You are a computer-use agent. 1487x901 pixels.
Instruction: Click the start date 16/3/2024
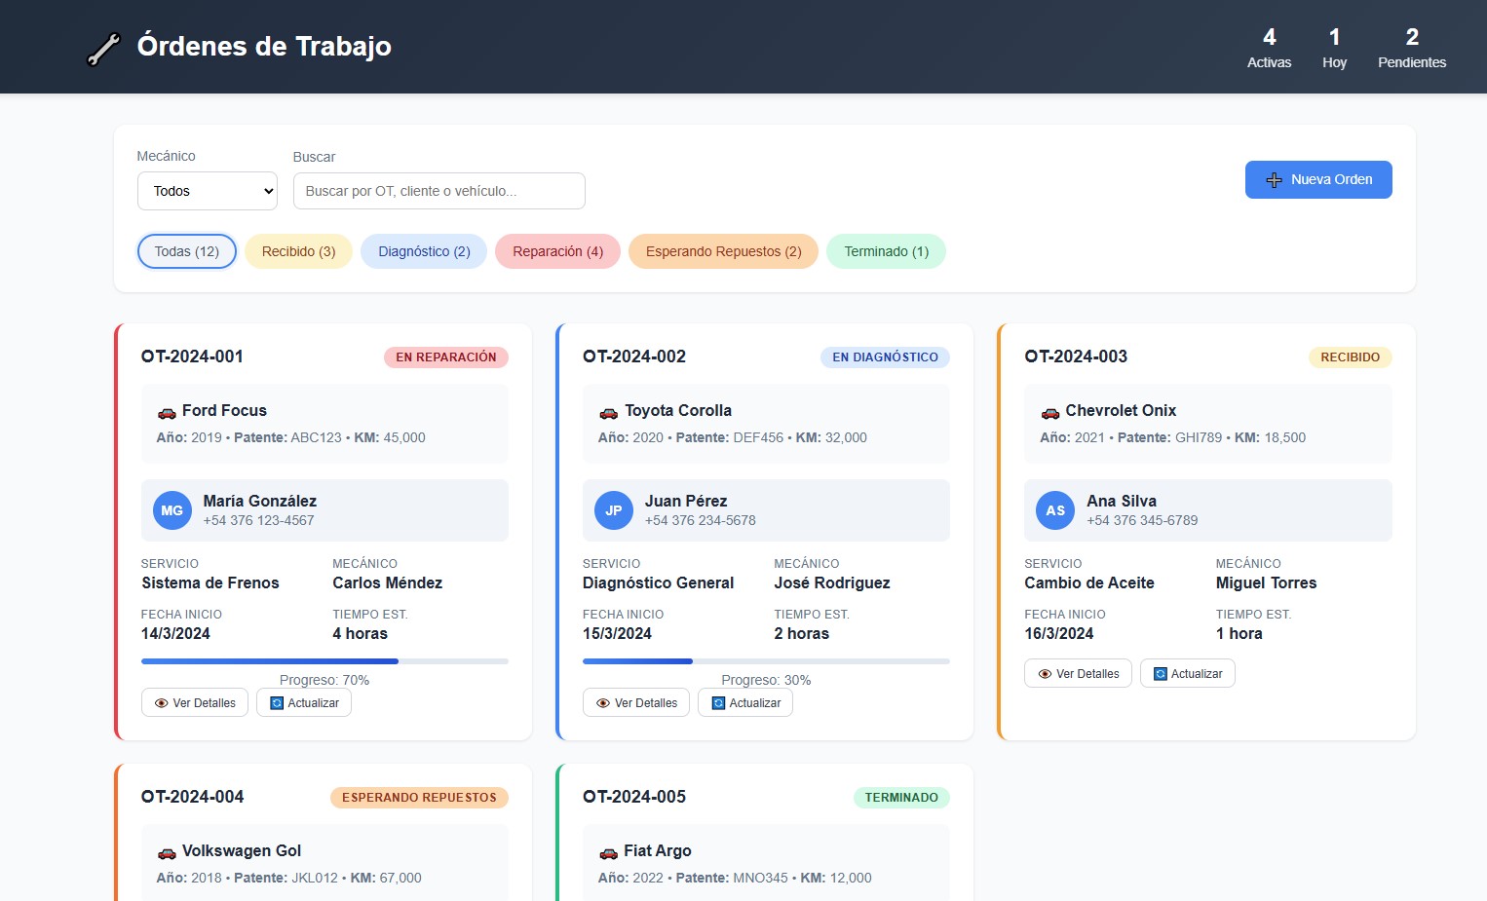click(1058, 634)
